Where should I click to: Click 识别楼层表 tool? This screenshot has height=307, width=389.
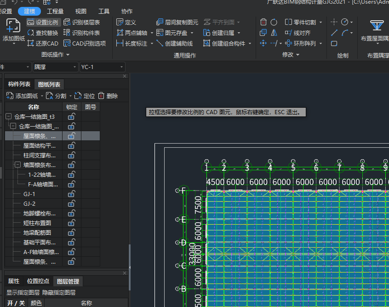(82, 23)
